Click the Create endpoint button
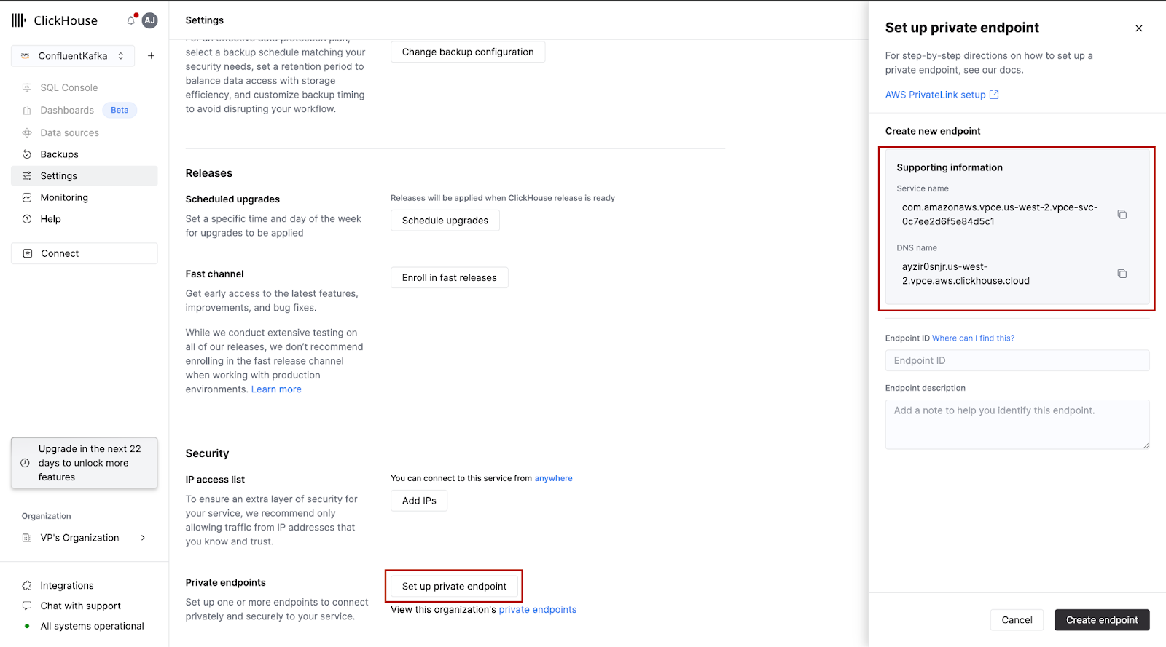1166x647 pixels. click(1101, 620)
